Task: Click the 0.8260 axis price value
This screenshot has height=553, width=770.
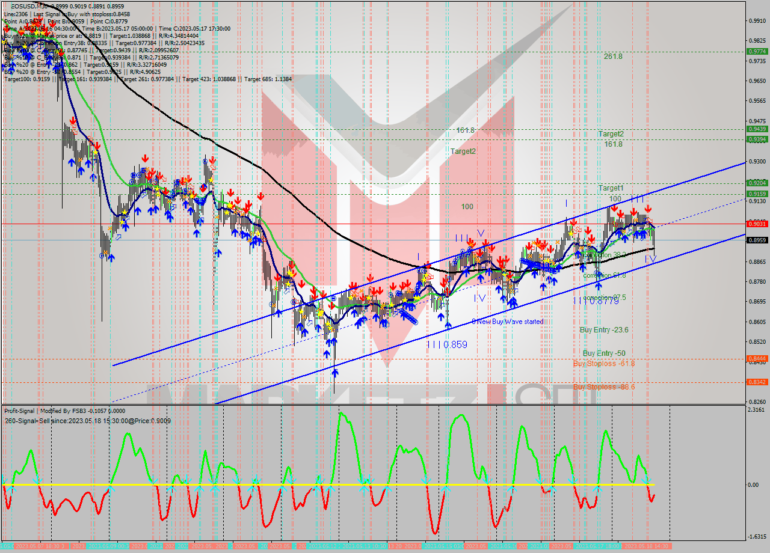Action: tap(756, 402)
